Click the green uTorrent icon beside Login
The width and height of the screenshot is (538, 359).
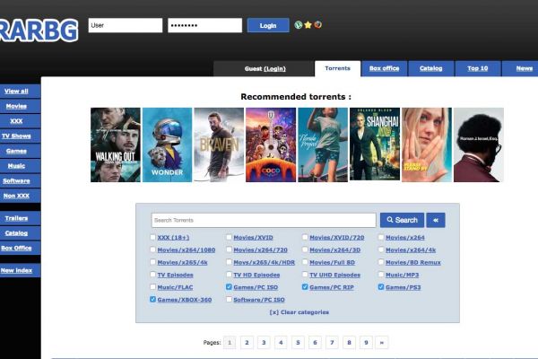point(299,25)
